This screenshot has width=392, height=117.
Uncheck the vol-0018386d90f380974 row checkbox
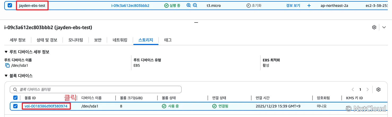15,106
